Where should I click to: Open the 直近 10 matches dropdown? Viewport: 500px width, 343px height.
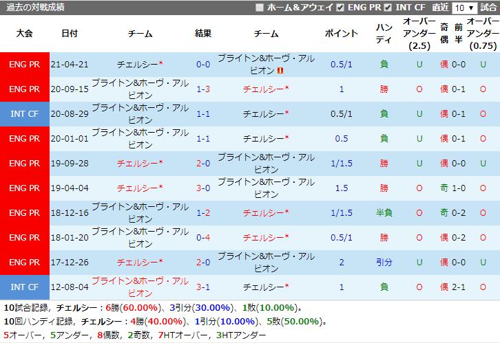click(464, 8)
